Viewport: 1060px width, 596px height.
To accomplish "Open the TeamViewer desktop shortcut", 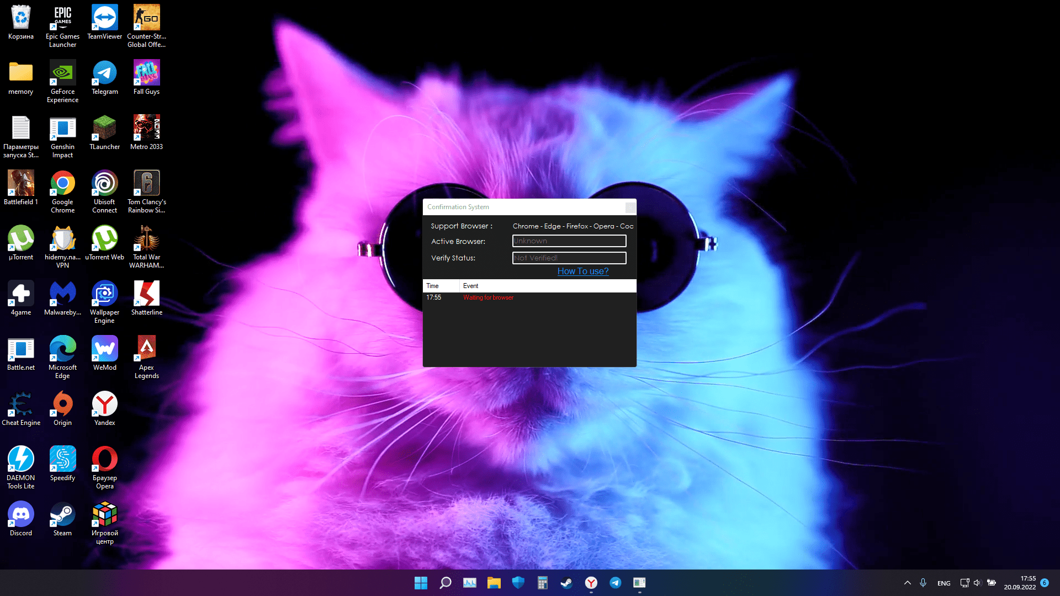I will (x=104, y=23).
